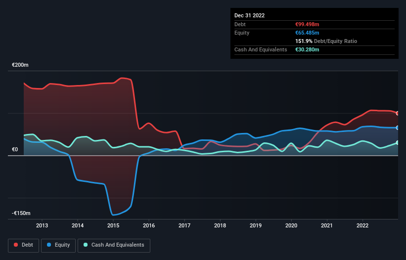This screenshot has width=406, height=260.
Task: Toggle the Debt series legend button
Action: (x=23, y=245)
